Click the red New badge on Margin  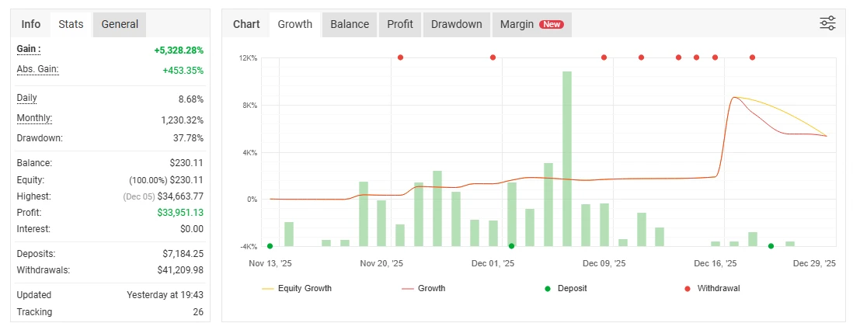coord(552,24)
